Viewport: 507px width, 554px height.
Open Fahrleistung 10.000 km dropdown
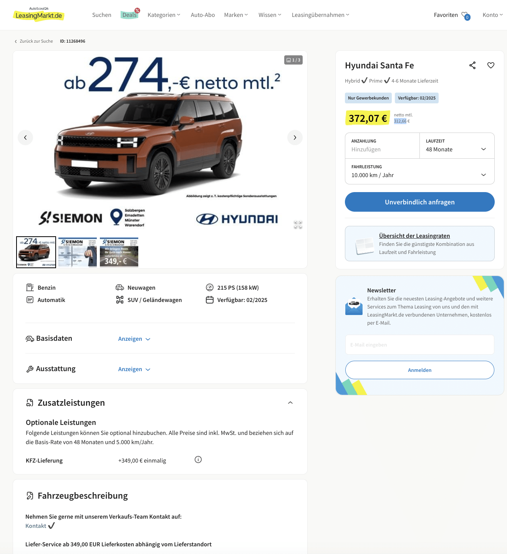pos(419,171)
